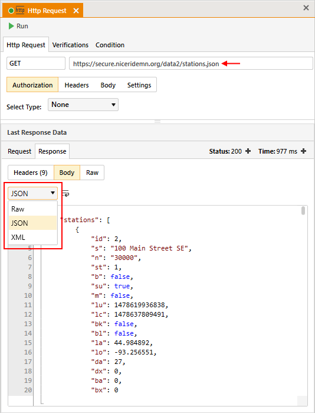
Task: Choose Raw from format list
Action: [x=33, y=209]
